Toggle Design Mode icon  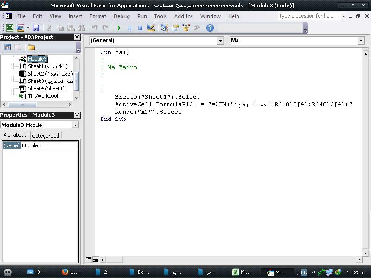pos(151,28)
